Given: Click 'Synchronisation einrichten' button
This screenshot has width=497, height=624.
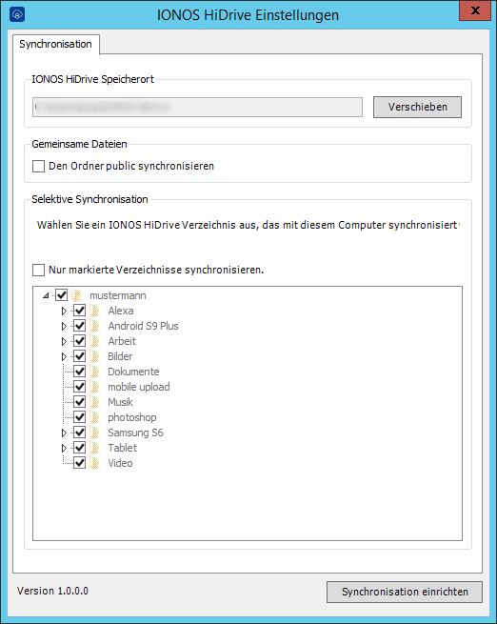Looking at the screenshot, I should 405,592.
